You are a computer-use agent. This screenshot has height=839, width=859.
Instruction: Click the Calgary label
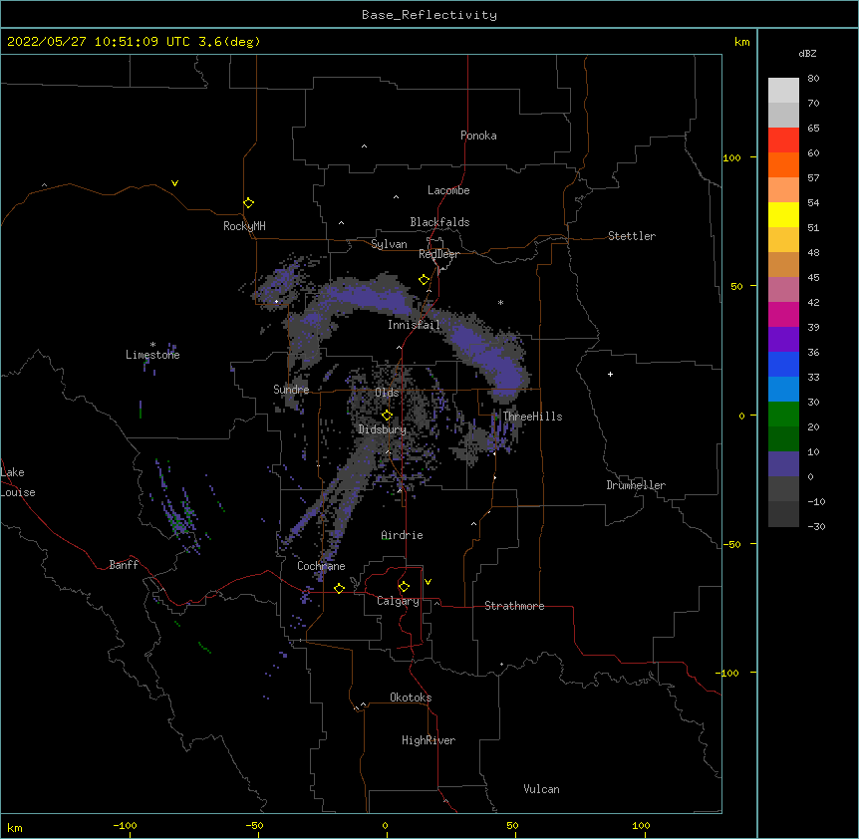pyautogui.click(x=398, y=601)
